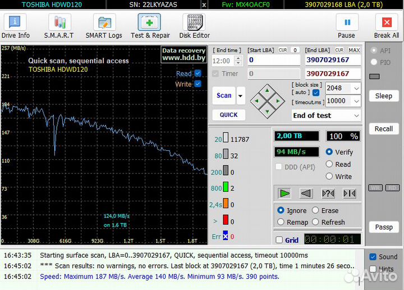Screen dimensions: 404x290
Task: Select the PIO radio button
Action: click(374, 62)
